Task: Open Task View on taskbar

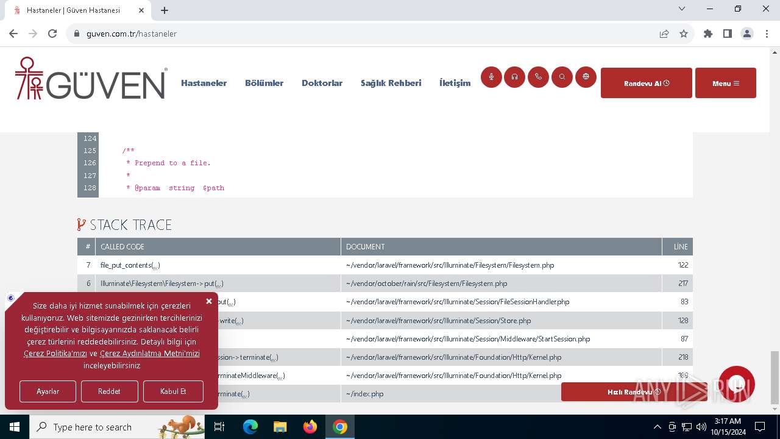Action: coord(219,427)
